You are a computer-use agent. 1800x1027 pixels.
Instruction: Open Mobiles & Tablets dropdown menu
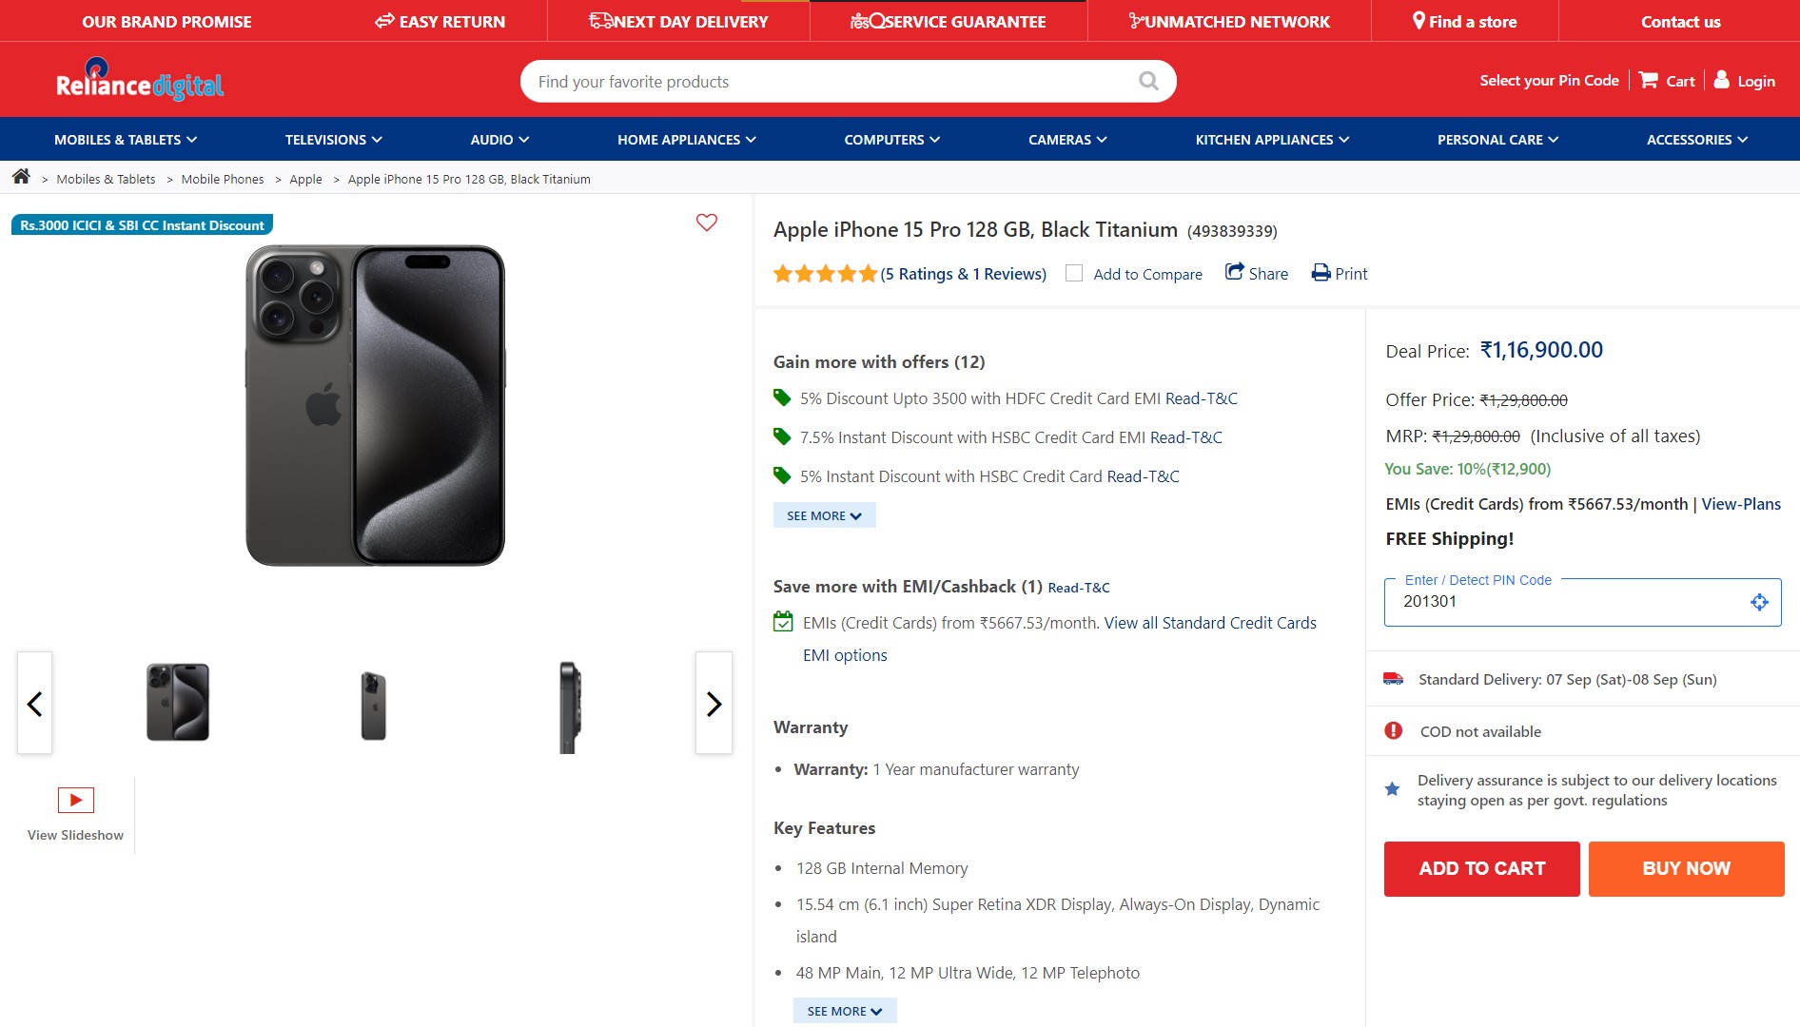click(x=126, y=140)
